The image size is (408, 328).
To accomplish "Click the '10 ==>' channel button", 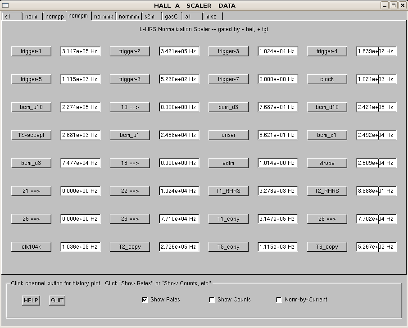I will [130, 107].
